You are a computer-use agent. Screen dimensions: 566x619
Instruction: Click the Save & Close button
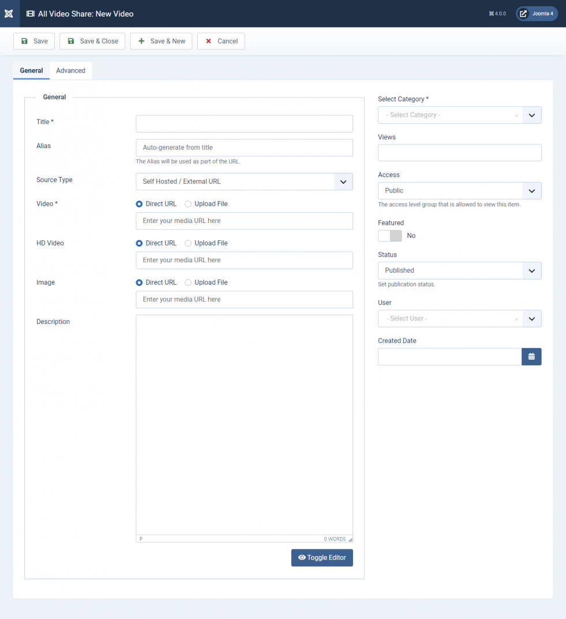click(x=92, y=41)
